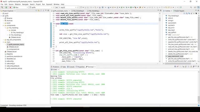Close the Terminal view tab
Image resolution: width=200 pixels, height=112 pixels.
(x=95, y=67)
